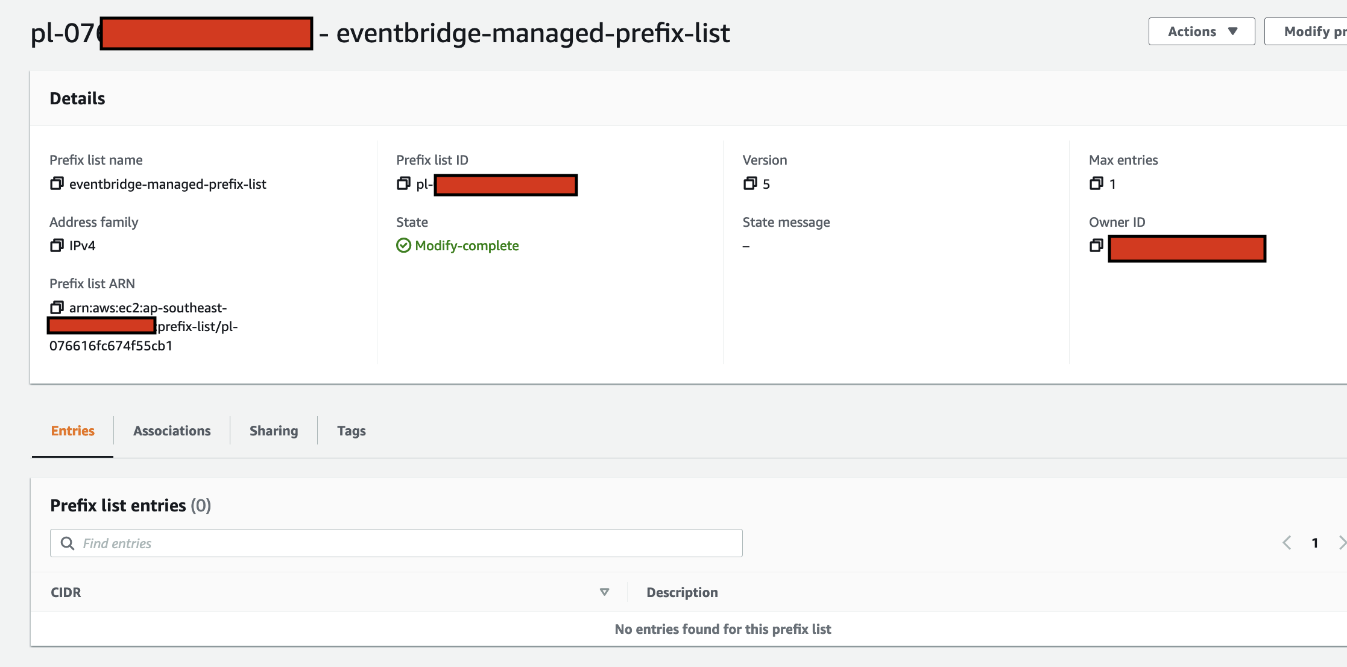
Task: Go to next page of entries
Action: click(1342, 543)
